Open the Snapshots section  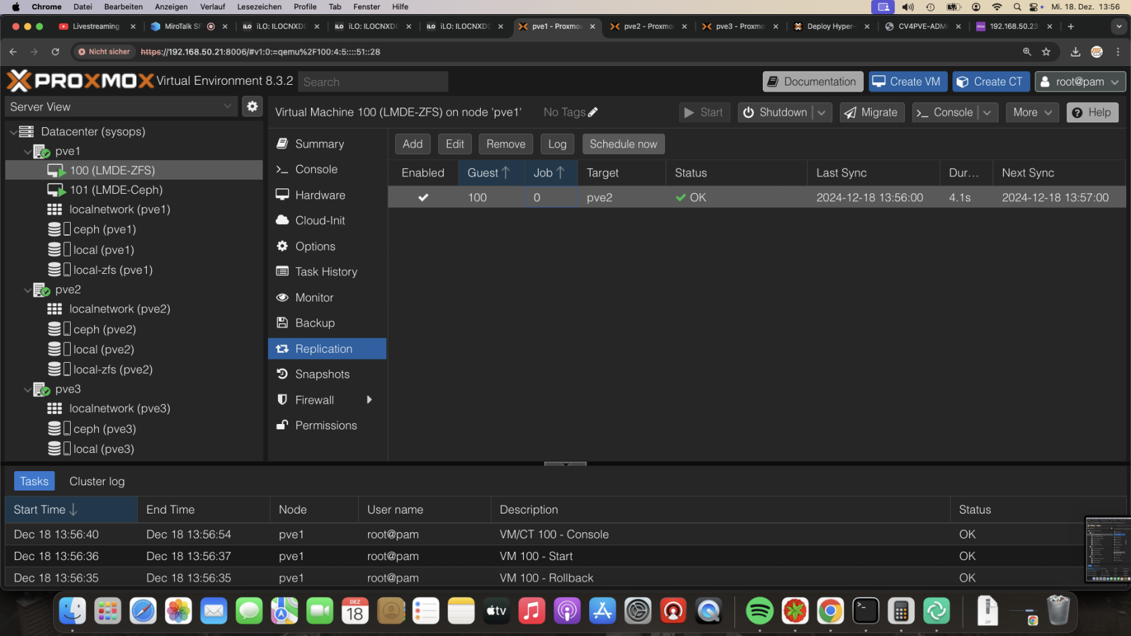tap(327, 374)
